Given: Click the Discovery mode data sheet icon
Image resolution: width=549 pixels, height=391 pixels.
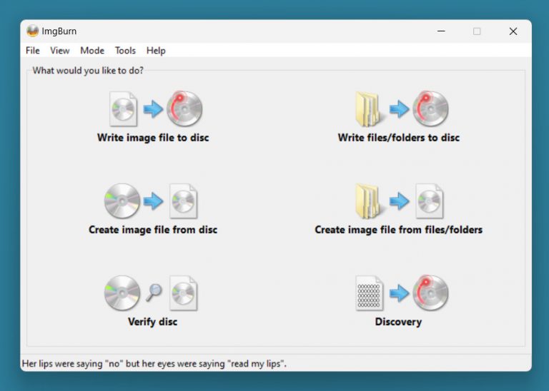Looking at the screenshot, I should coord(369,293).
